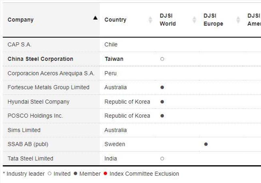Sort table by Company column arrow

click(x=95, y=18)
